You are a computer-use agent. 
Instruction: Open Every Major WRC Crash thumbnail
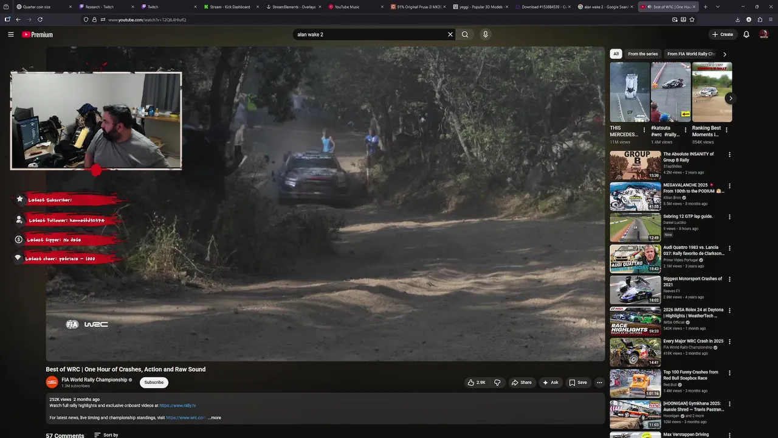tap(635, 352)
